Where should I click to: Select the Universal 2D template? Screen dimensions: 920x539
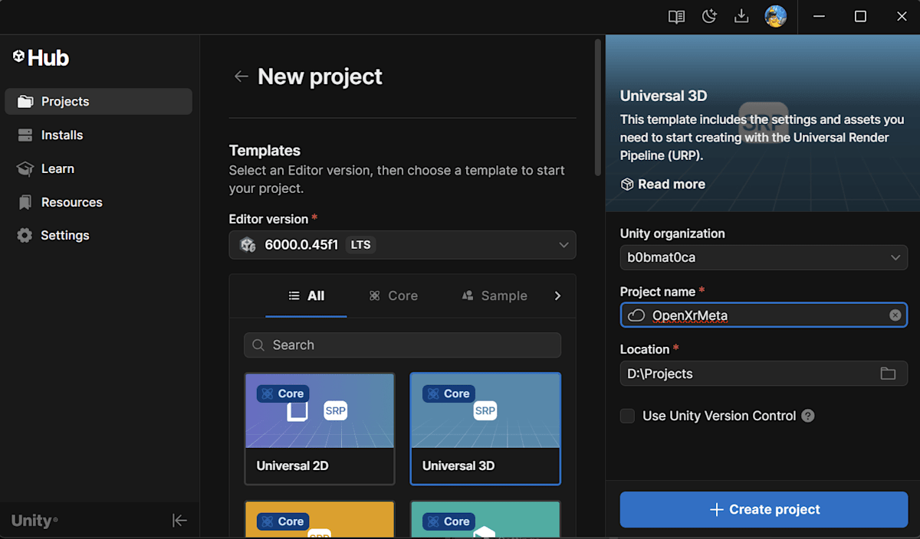(320, 429)
